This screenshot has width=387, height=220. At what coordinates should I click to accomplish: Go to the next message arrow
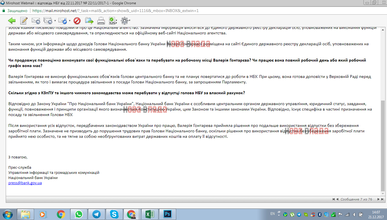coord(378,199)
